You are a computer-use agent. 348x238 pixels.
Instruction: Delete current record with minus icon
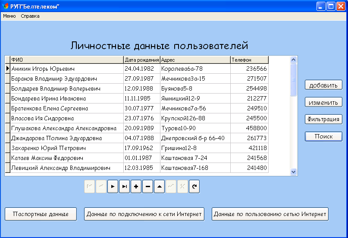pyautogui.click(x=148, y=187)
